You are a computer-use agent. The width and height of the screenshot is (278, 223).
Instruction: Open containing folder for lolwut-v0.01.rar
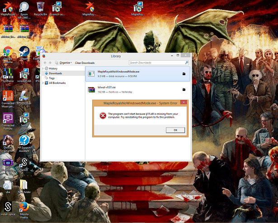point(184,89)
